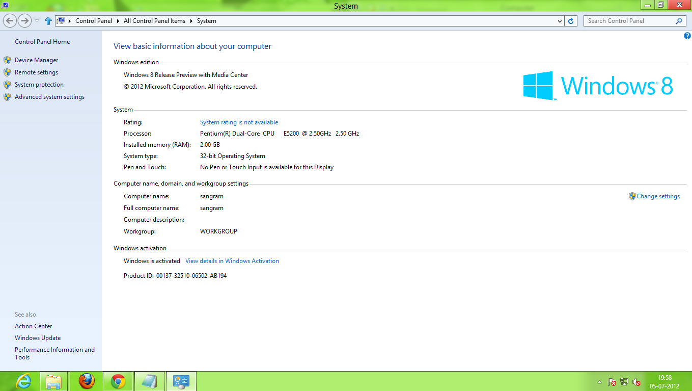
Task: Show hidden system tray icons
Action: [x=599, y=381]
